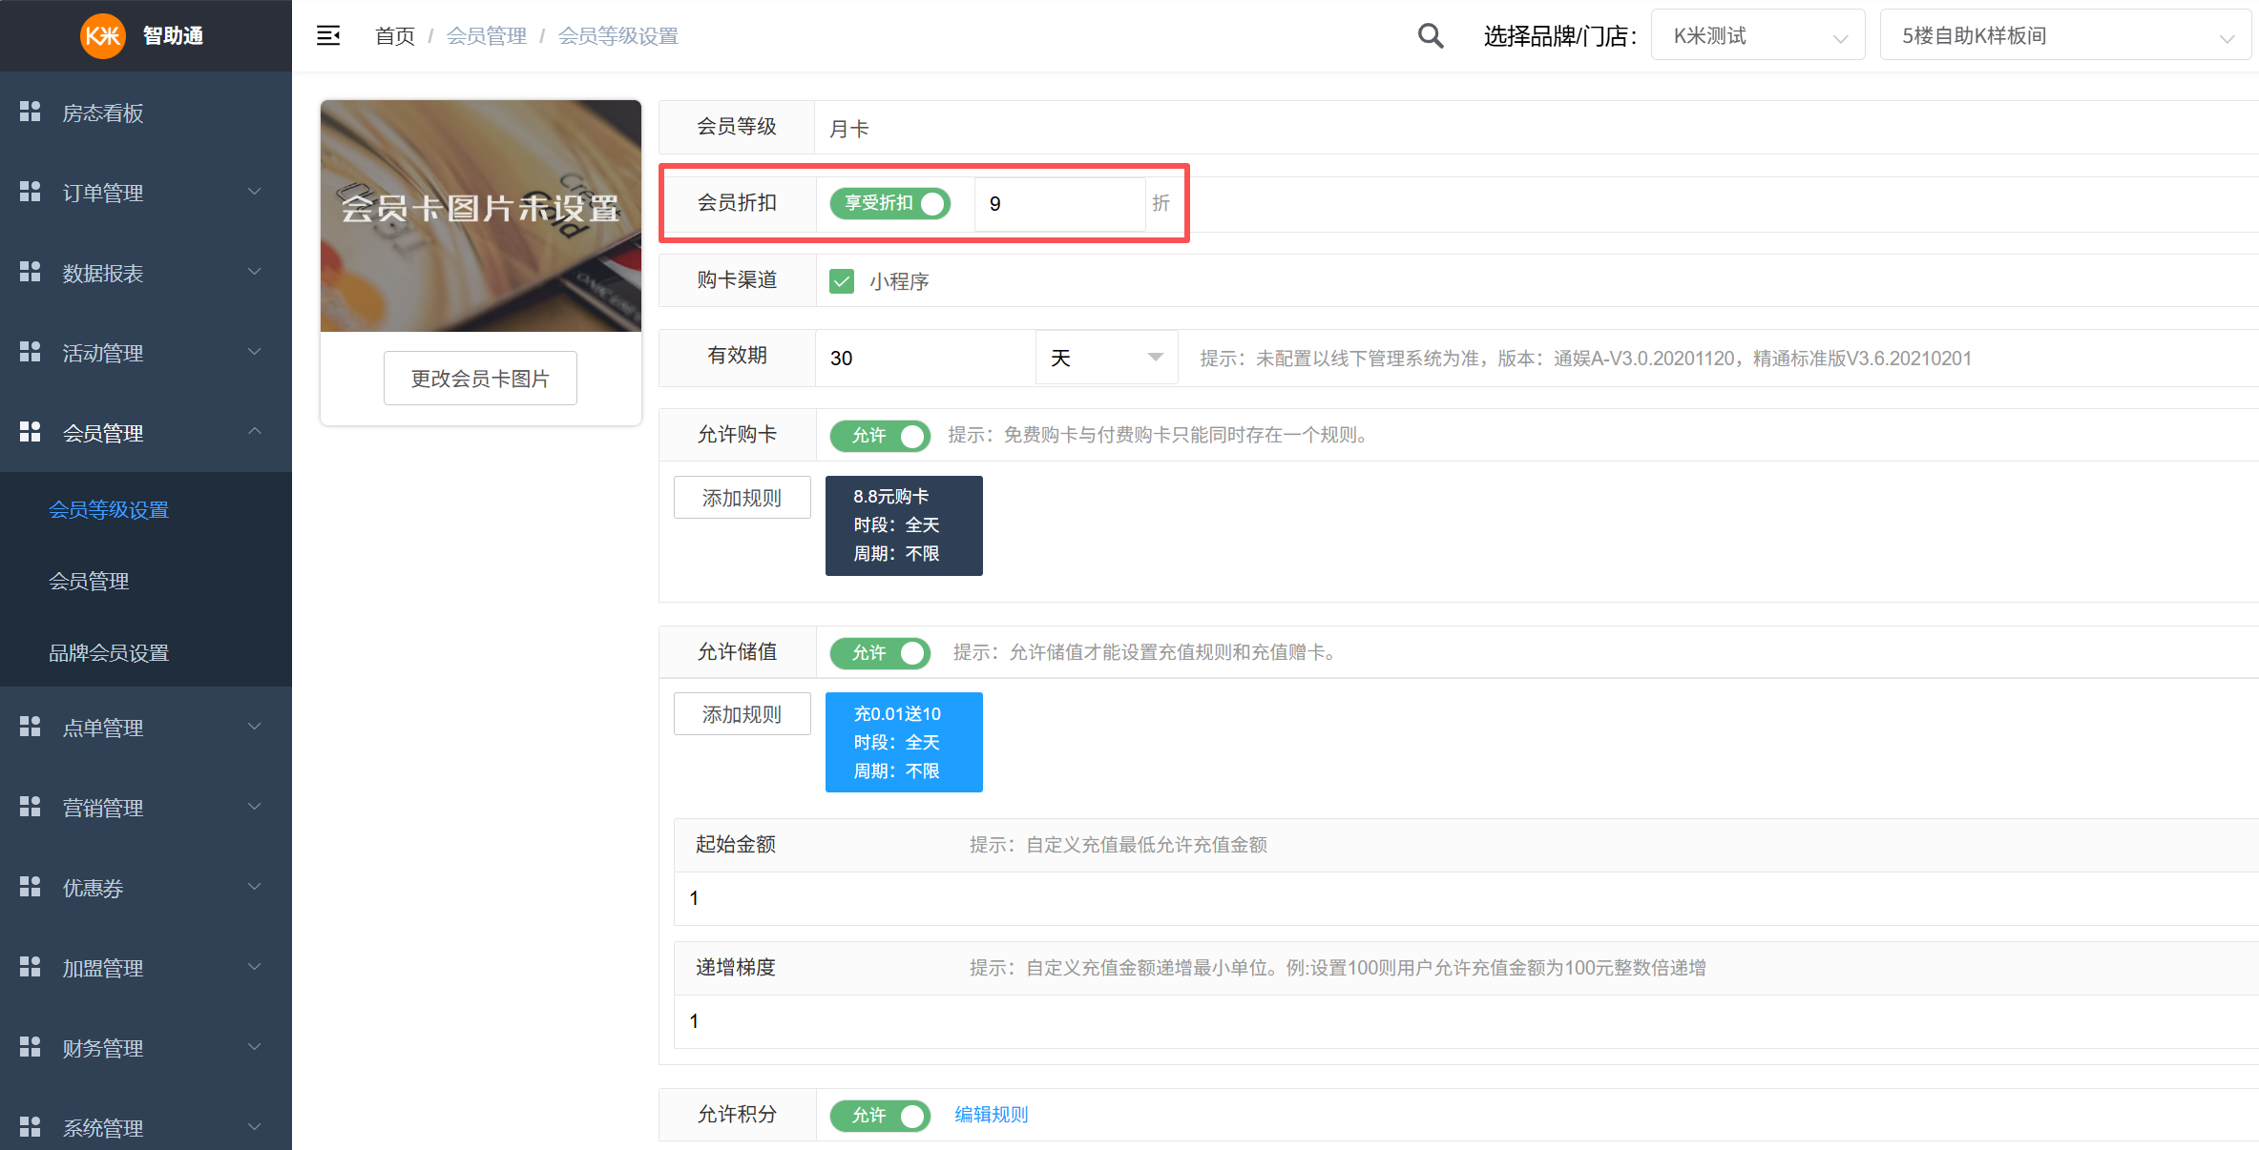
Task: Focus the 起始金额 input field
Action: 1466,898
